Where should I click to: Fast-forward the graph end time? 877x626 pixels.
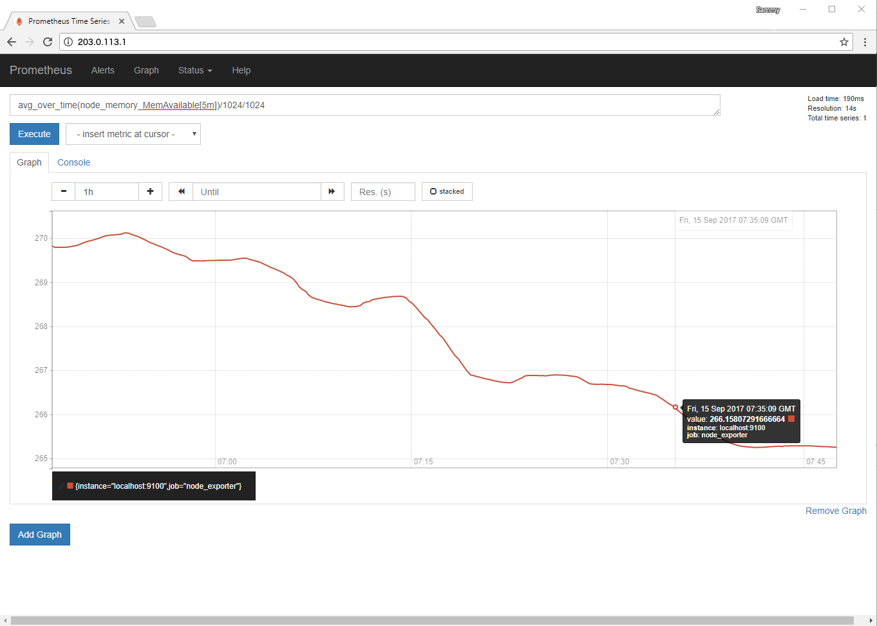point(332,192)
